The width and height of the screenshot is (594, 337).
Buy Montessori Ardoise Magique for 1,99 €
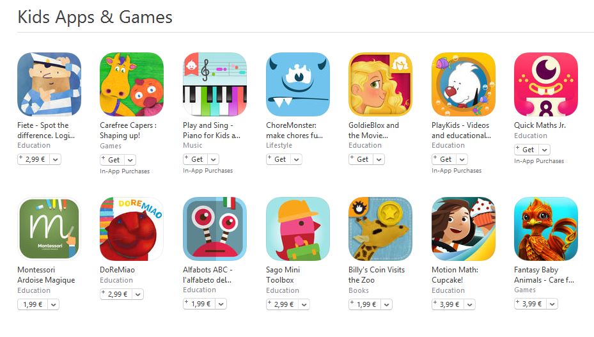click(x=33, y=304)
